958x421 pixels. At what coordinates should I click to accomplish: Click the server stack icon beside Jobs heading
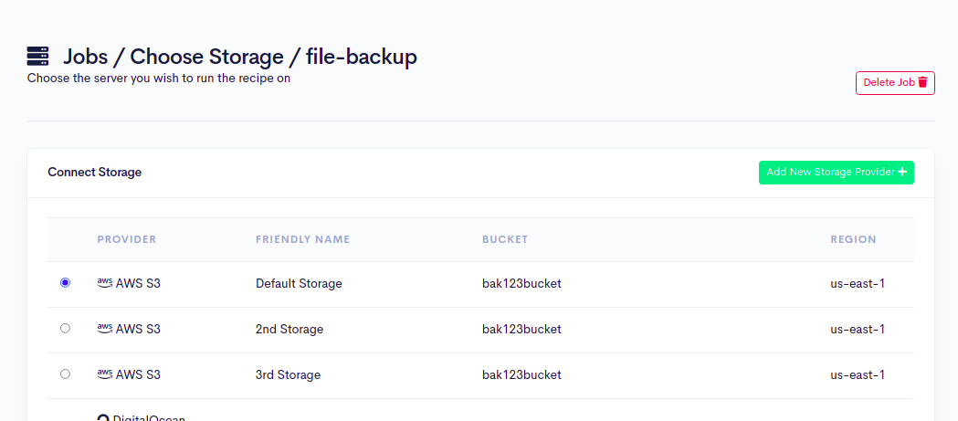37,56
